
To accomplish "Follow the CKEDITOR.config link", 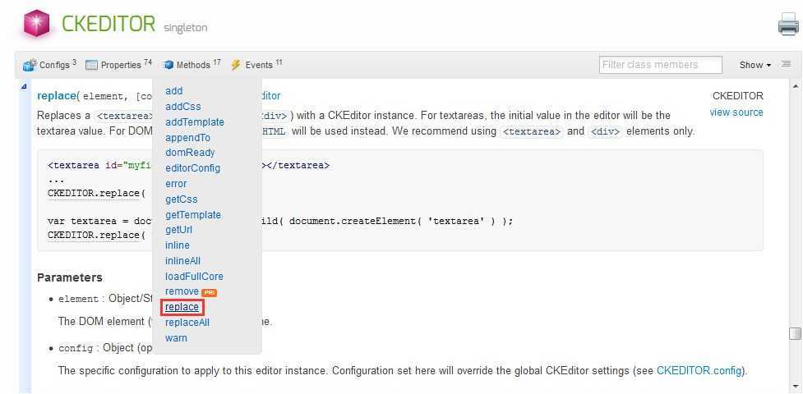I will [x=699, y=370].
